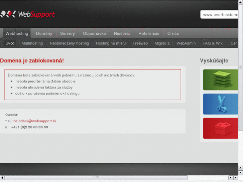Select the Úvod submenu tab
This screenshot has width=243, height=182.
pyautogui.click(x=10, y=43)
